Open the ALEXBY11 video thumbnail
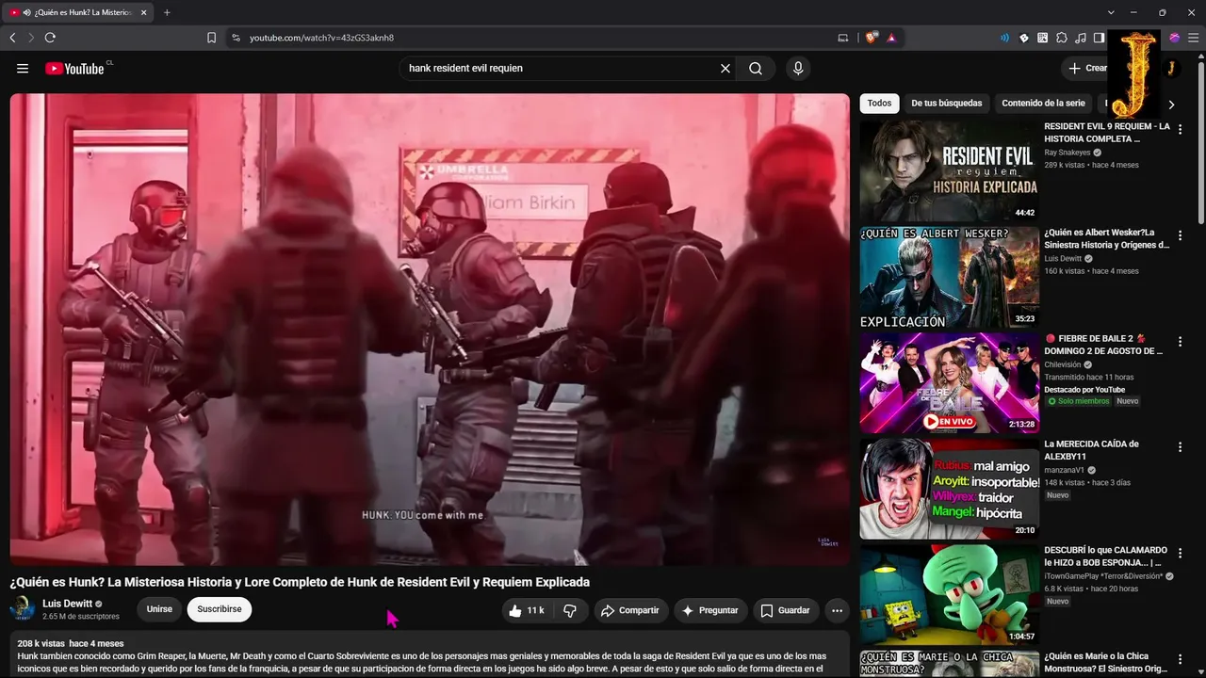Screen dimensions: 1206x678 tap(950, 489)
